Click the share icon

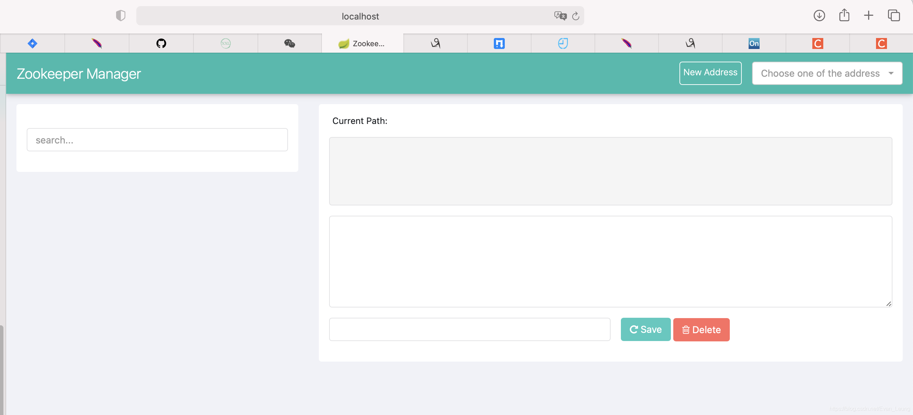(844, 16)
